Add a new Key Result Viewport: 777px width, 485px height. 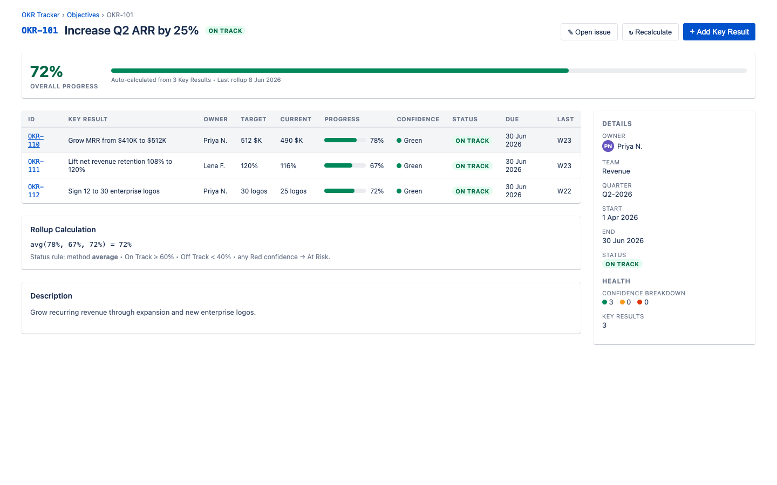click(719, 32)
